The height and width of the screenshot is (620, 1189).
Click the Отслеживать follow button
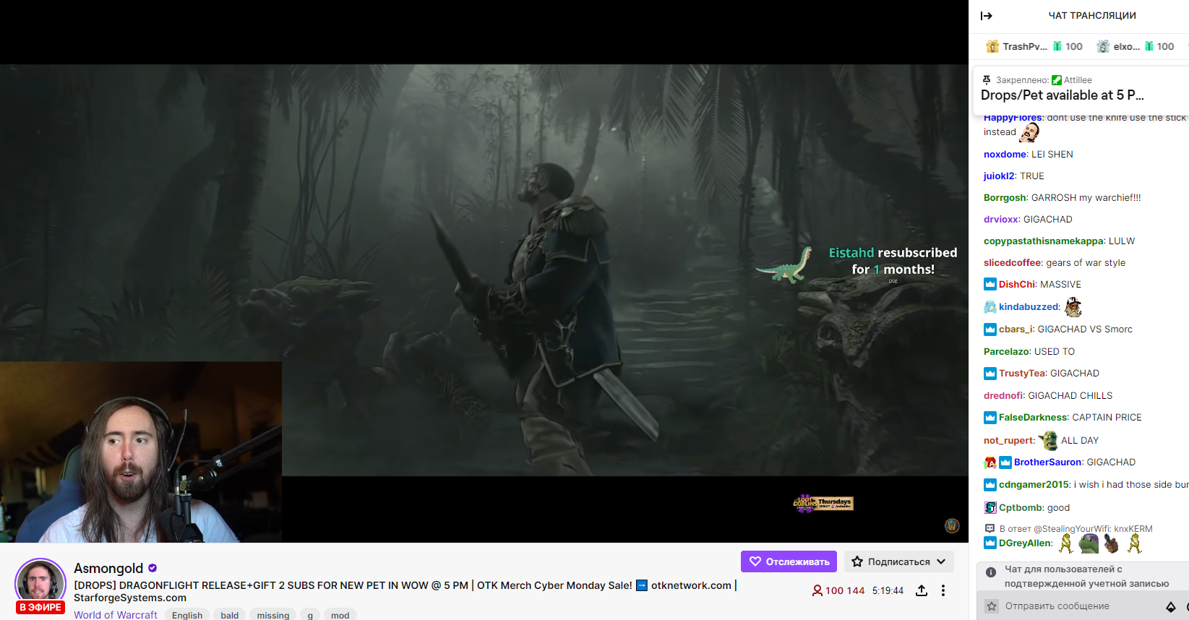789,561
